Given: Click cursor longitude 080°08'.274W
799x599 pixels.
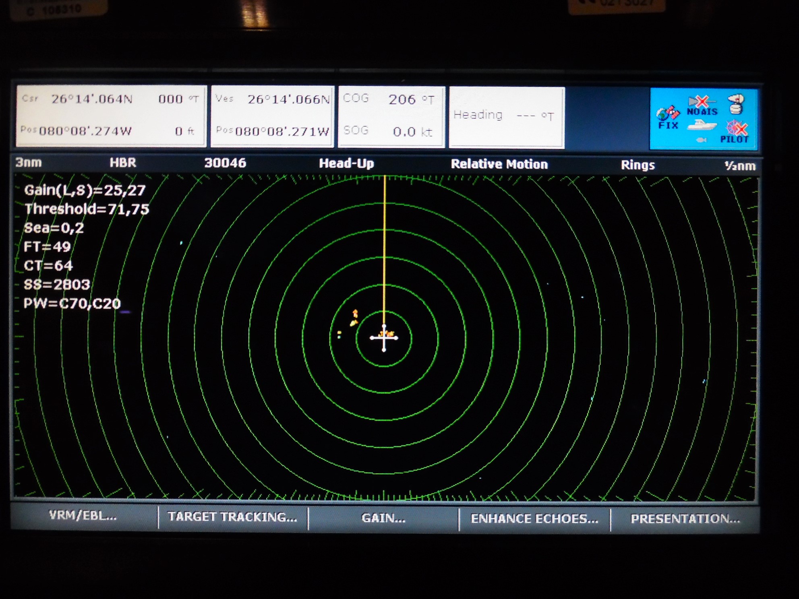Looking at the screenshot, I should pos(85,131).
